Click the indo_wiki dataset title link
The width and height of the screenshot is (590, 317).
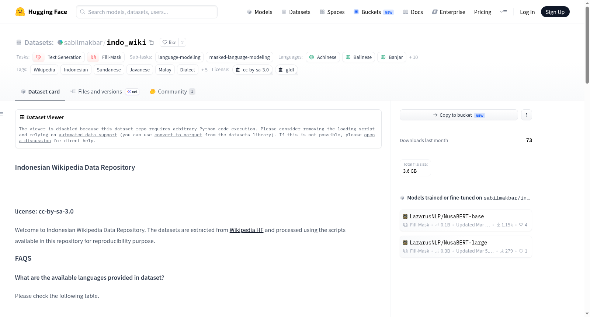pos(126,42)
